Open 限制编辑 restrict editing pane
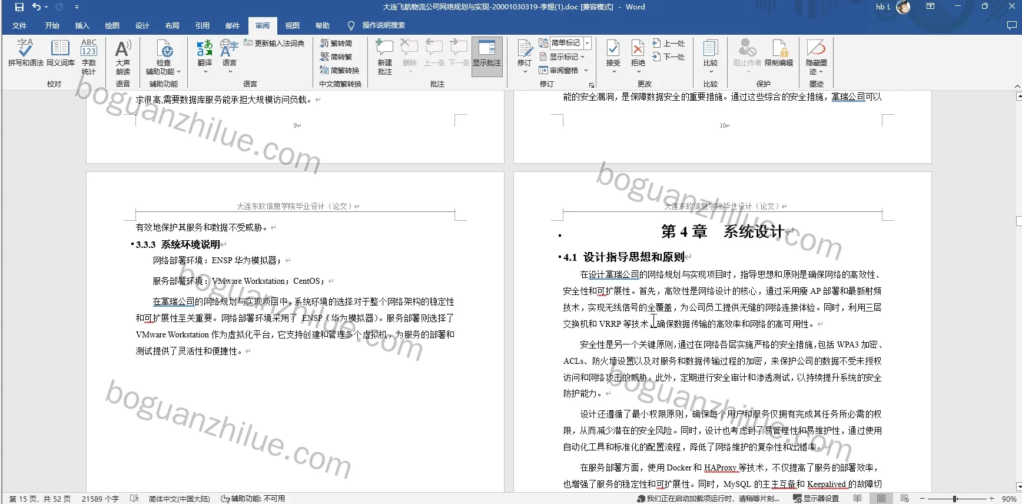Screen dimensions: 1022x504 tap(779, 53)
